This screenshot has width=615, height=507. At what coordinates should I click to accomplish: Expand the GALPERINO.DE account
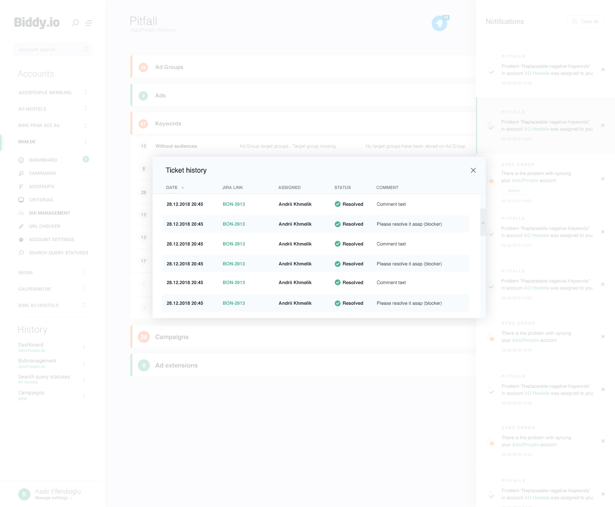pos(84,289)
